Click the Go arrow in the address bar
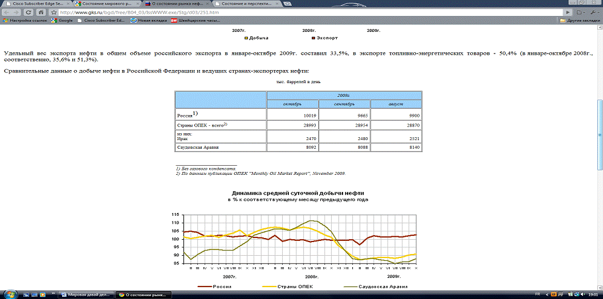Viewport: 603px width, 299px height. (x=568, y=12)
